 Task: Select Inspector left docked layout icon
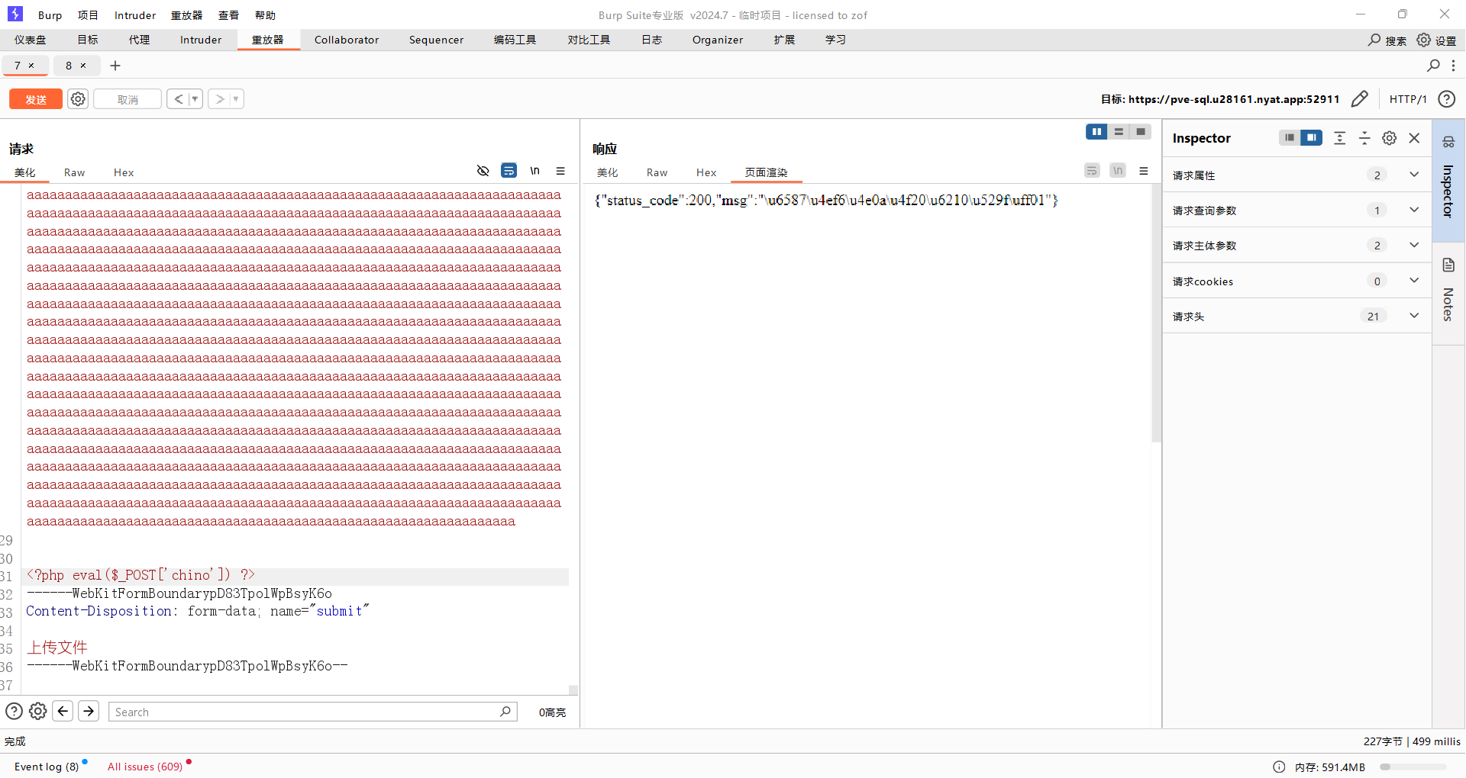(x=1290, y=138)
